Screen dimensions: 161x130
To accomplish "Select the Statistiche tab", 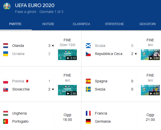I will pos(114,24).
